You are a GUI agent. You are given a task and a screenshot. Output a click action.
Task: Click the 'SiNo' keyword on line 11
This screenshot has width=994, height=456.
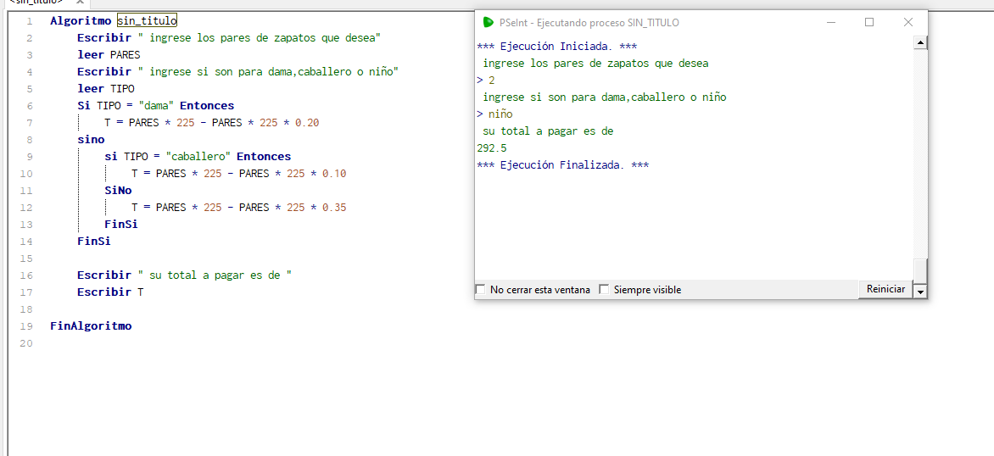(118, 190)
